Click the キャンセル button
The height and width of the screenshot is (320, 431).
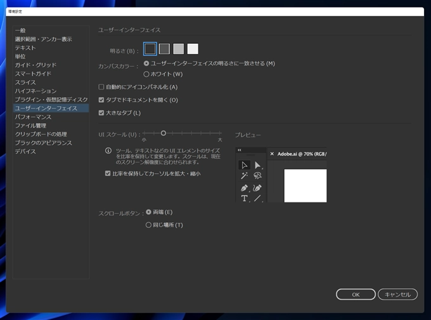point(398,295)
